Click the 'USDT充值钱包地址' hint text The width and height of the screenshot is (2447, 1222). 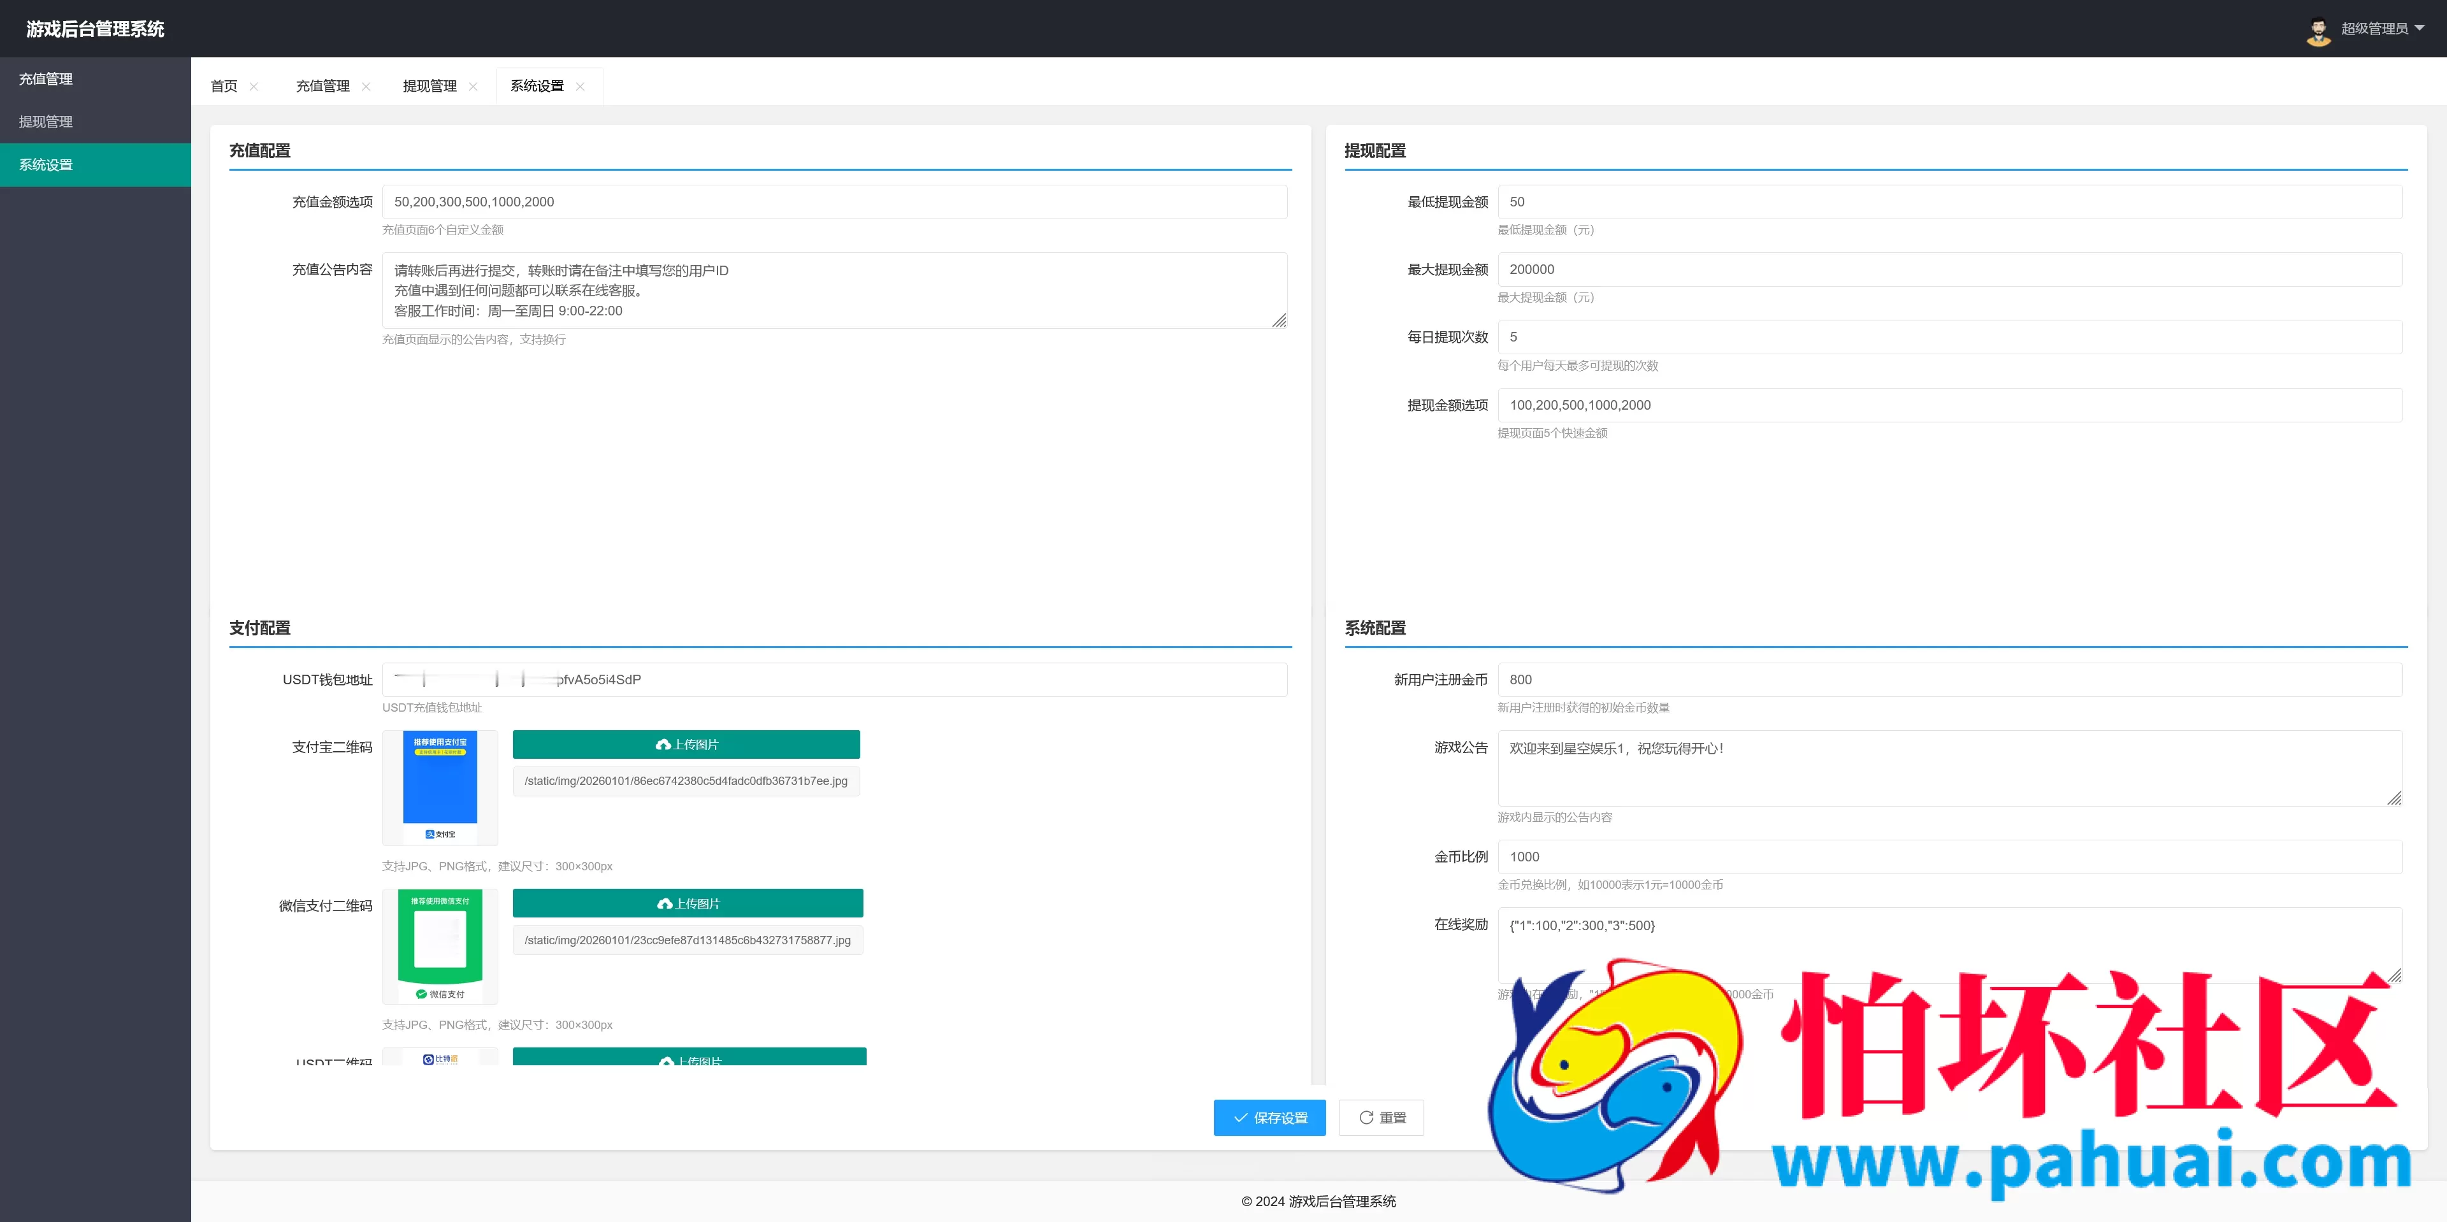432,707
